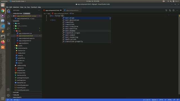Expand the assets folder
This screenshot has width=180, height=101.
click(x=20, y=46)
